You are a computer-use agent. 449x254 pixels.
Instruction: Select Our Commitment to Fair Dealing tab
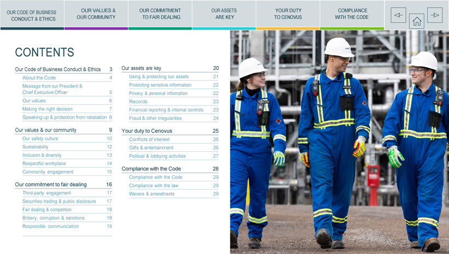(x=160, y=14)
